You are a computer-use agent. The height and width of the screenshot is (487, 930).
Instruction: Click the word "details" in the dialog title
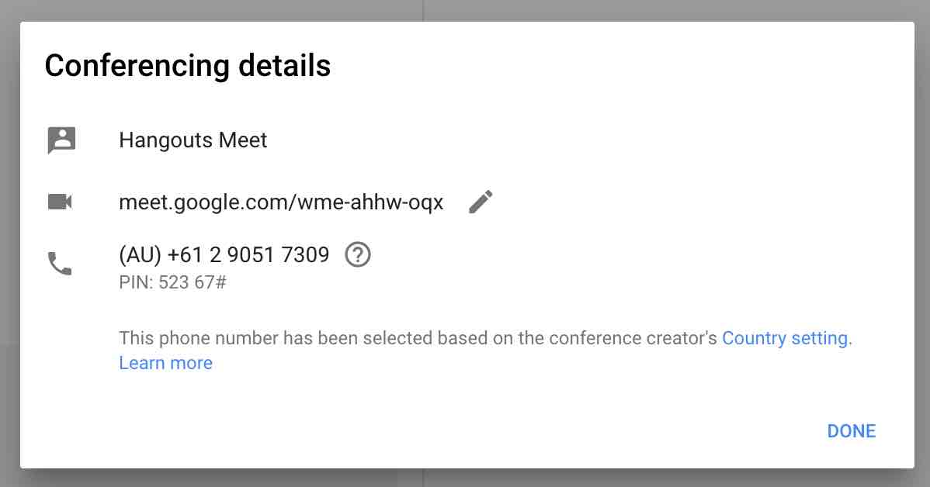tap(284, 65)
